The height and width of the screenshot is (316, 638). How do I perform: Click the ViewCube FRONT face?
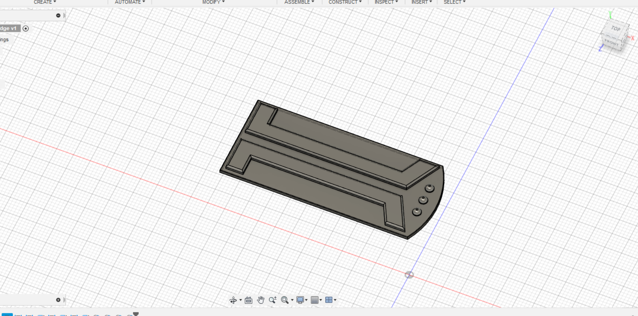click(611, 42)
